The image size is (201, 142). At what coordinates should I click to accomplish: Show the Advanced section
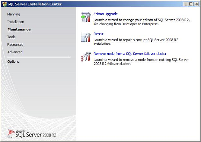point(15,52)
